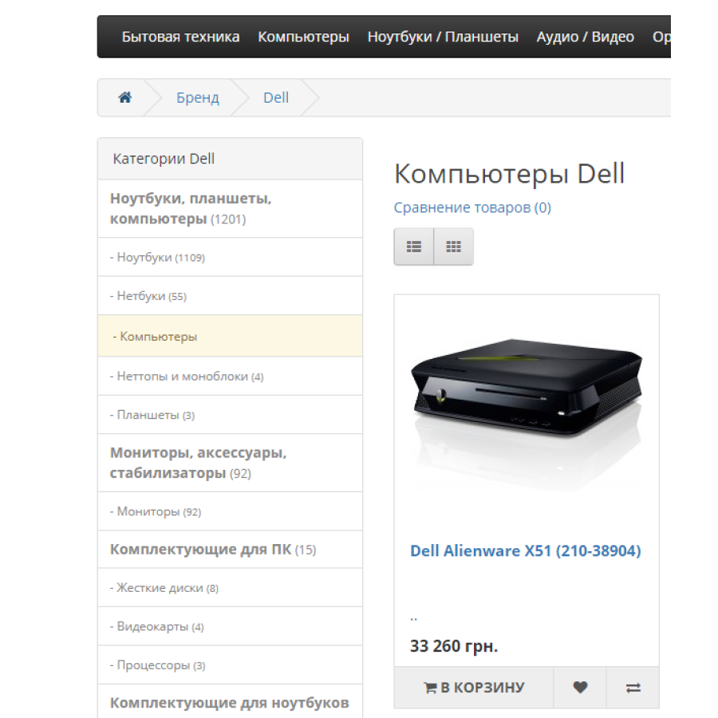
Task: Click the 33 260 грн. price
Action: point(454,646)
